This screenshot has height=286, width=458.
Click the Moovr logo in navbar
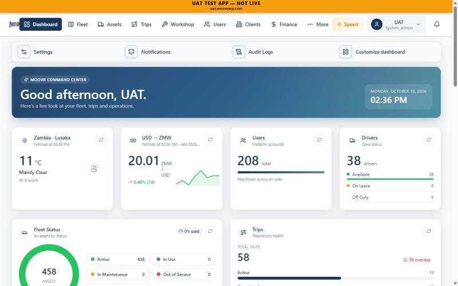[x=14, y=24]
